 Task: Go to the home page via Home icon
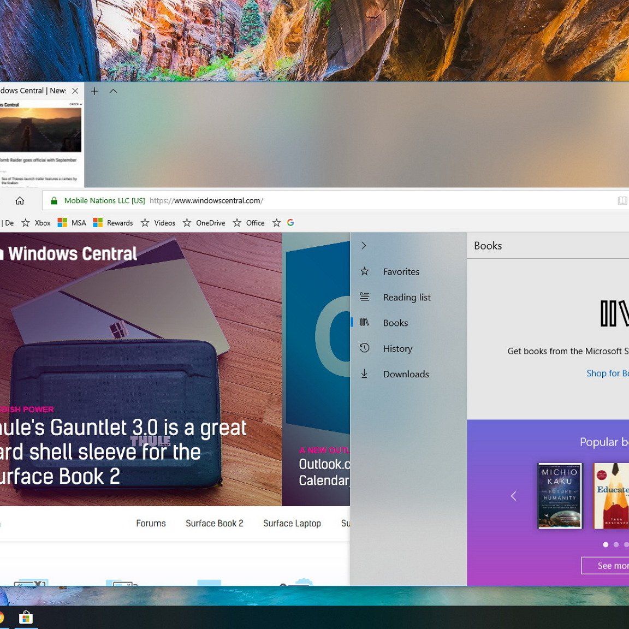(20, 200)
